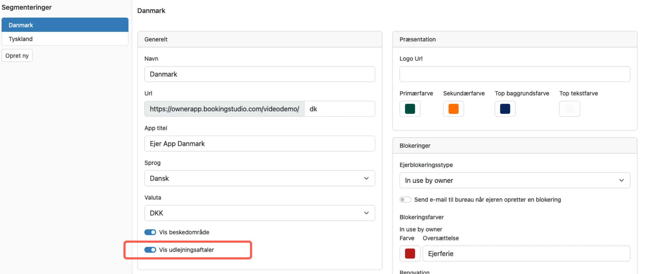Open the Sekundærfarve orange color swatch
This screenshot has height=274, width=656.
point(453,109)
